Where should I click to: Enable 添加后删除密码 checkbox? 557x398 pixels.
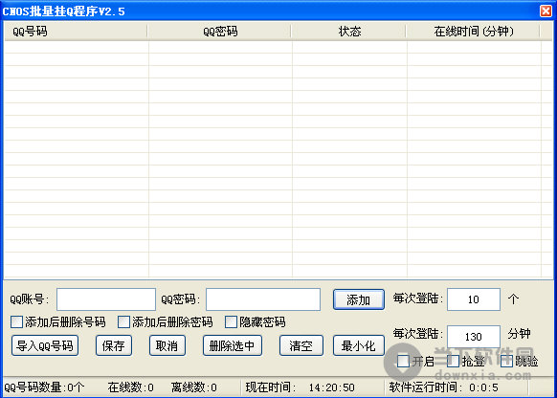(x=123, y=322)
